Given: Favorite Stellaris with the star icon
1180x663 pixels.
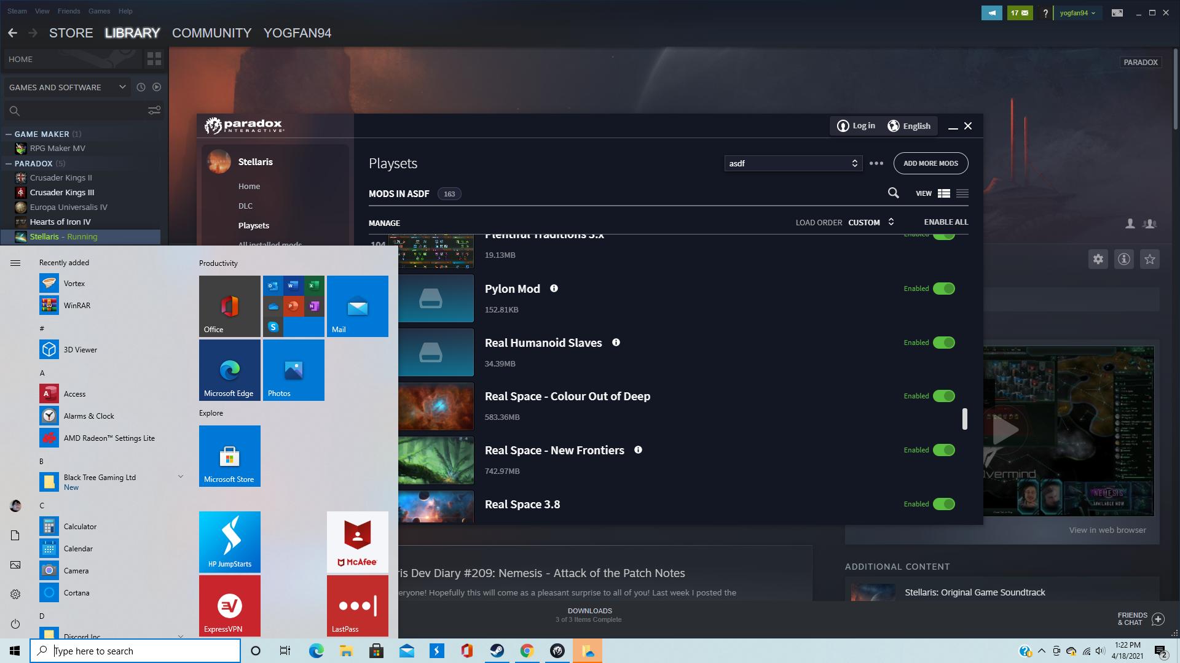Looking at the screenshot, I should pyautogui.click(x=1150, y=259).
